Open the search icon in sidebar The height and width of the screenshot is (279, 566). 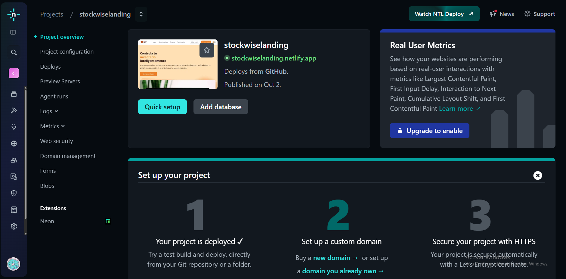tap(14, 53)
